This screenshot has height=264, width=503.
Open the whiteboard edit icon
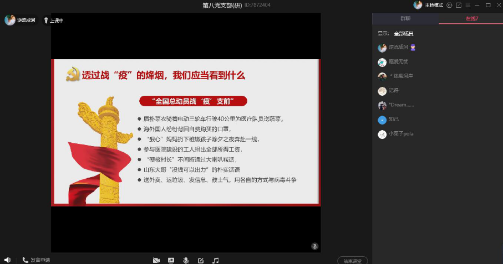tap(201, 260)
